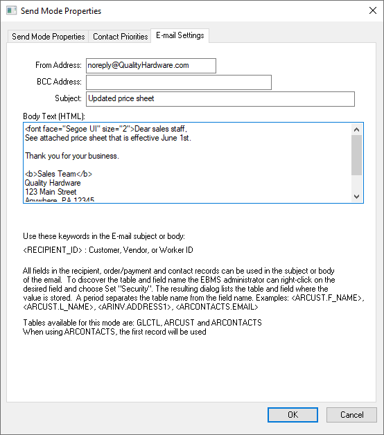Viewport: 384px width, 435px height.
Task: Open the Contact Priorities tab
Action: click(x=120, y=37)
